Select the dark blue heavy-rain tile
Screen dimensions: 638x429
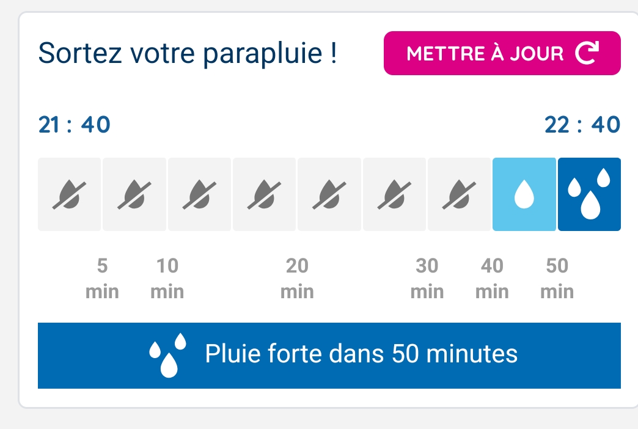coord(589,194)
